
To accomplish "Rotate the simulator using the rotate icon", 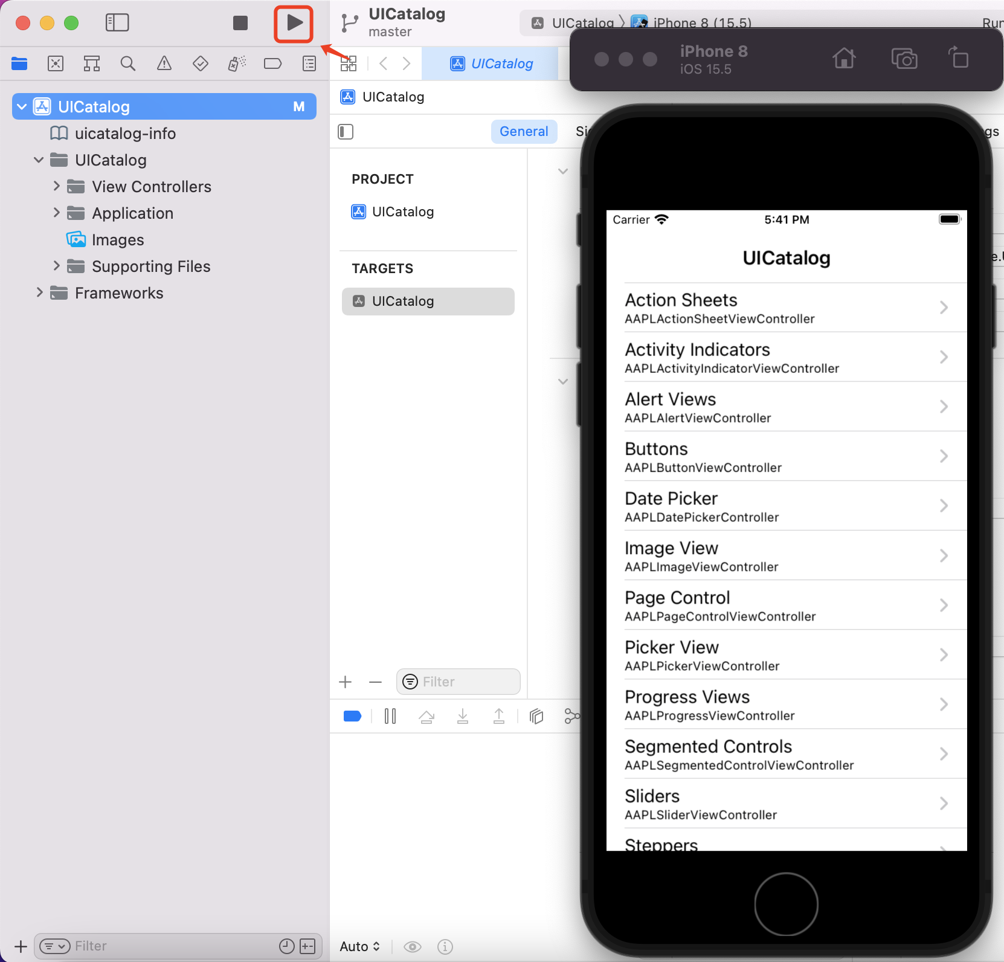I will (959, 58).
